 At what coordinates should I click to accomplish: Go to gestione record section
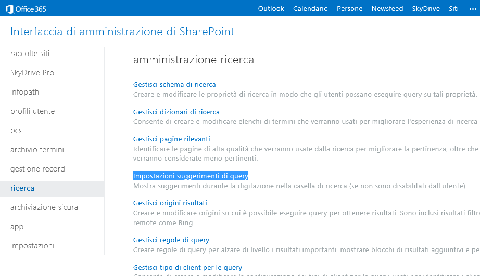click(37, 169)
